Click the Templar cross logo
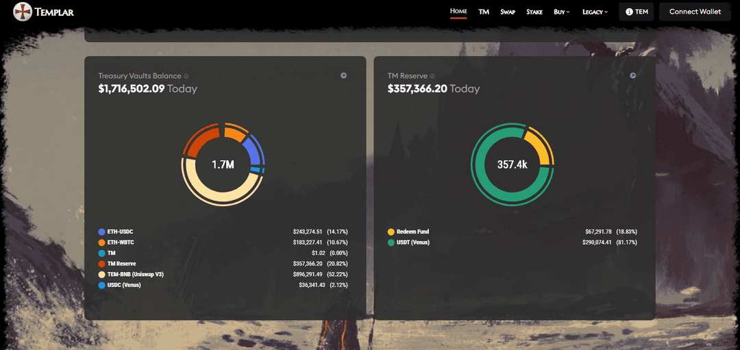 (23, 12)
